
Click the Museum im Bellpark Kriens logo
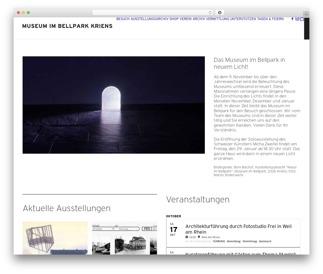(x=67, y=26)
